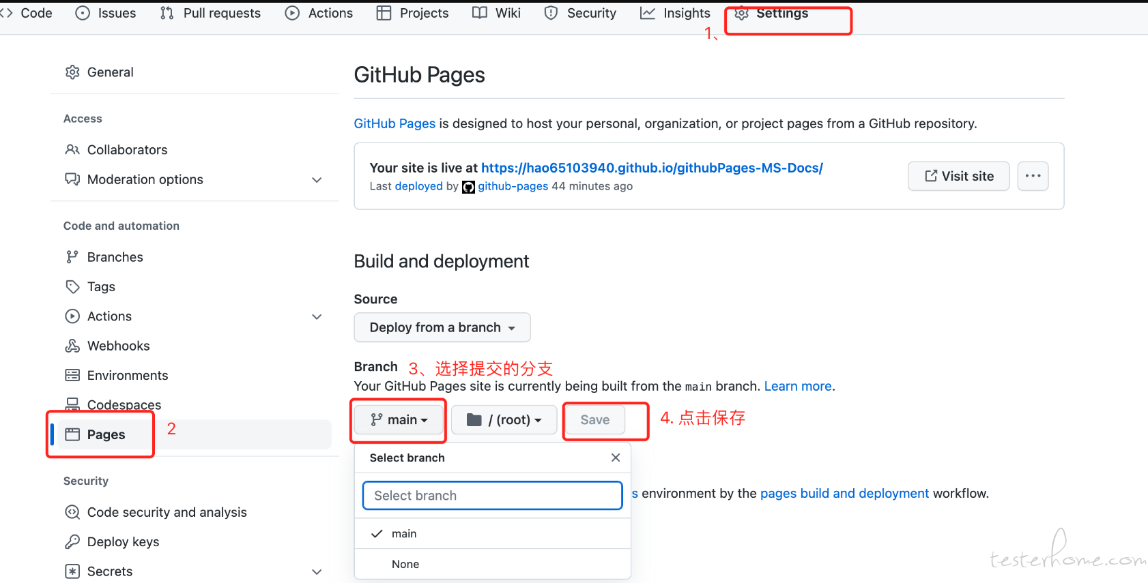Open the Deploy from a branch dropdown

[x=442, y=327]
